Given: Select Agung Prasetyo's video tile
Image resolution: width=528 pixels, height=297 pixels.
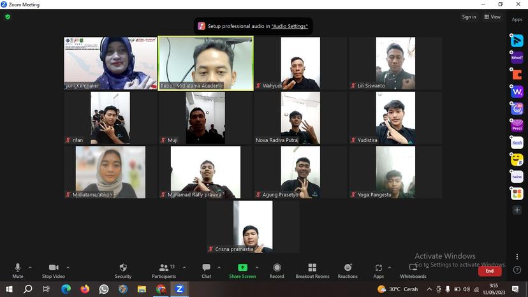Looking at the screenshot, I should 300,173.
